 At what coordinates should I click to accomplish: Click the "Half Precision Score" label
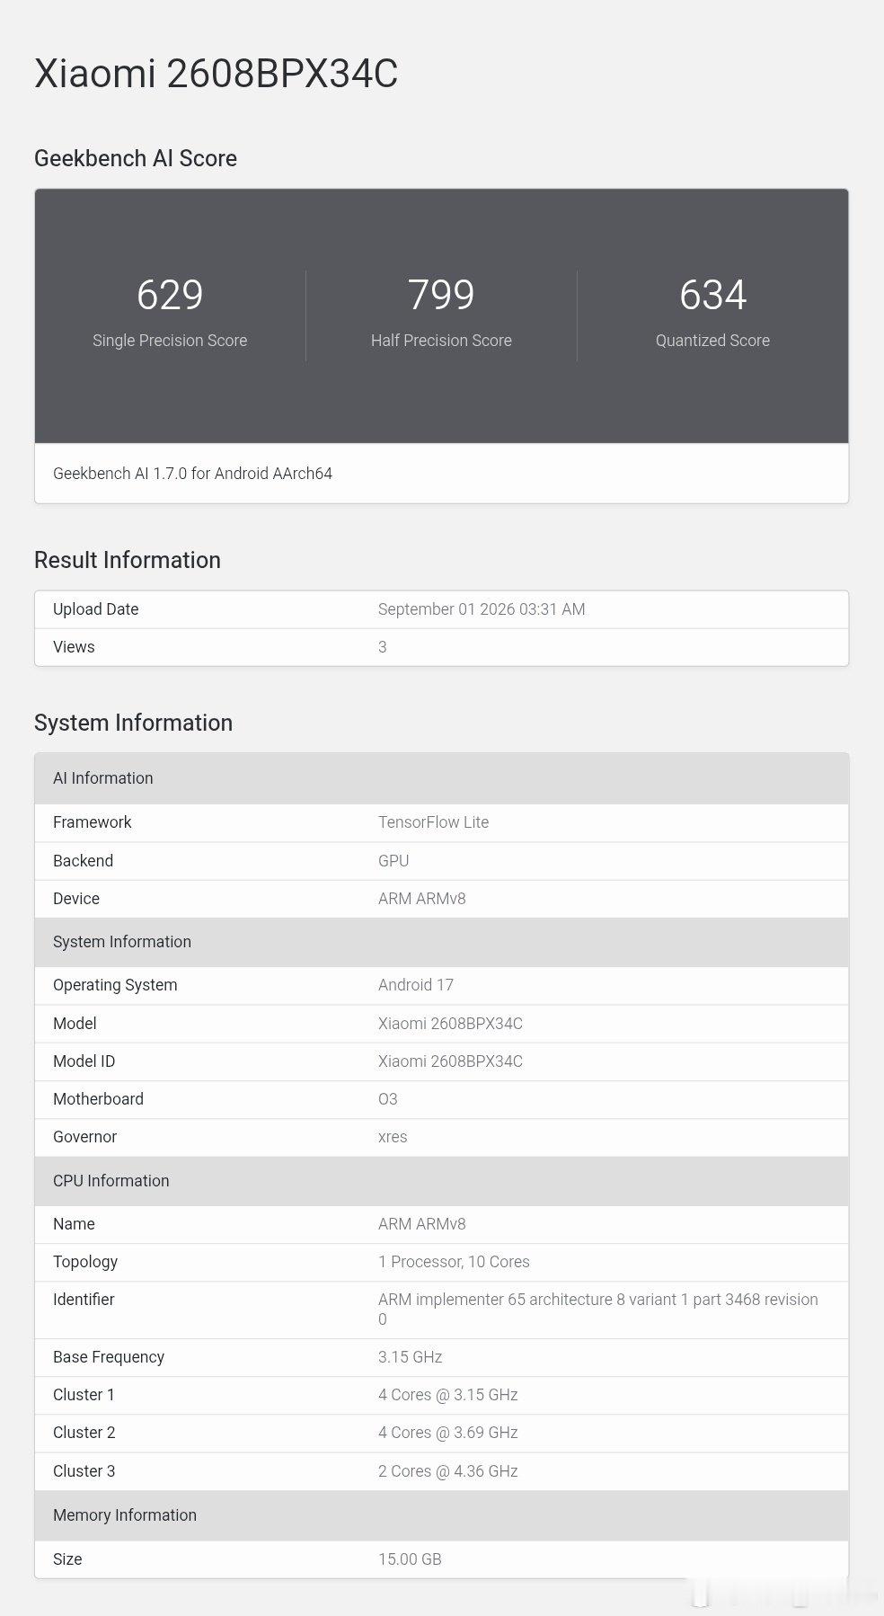[x=441, y=341]
